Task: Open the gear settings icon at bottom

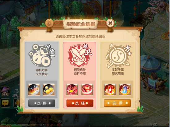Action: (x=60, y=122)
